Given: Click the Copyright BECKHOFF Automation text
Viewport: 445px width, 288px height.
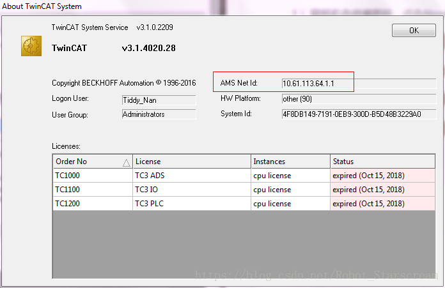Looking at the screenshot, I should 124,83.
